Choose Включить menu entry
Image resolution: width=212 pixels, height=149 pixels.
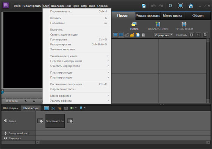coord(77,30)
